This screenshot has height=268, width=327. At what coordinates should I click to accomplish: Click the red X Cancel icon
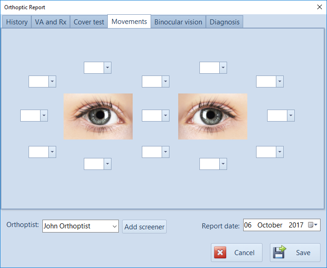click(x=220, y=253)
